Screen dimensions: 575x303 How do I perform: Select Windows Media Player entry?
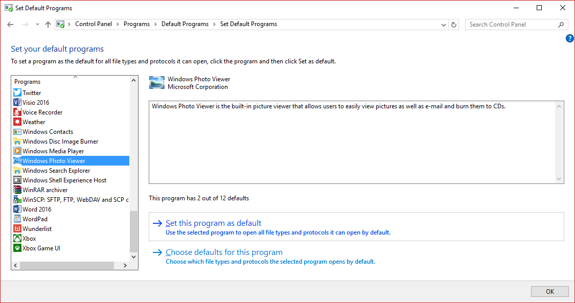pos(53,151)
